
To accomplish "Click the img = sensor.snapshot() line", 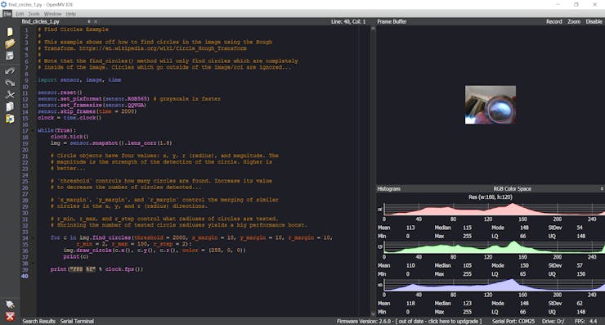I will coord(111,143).
